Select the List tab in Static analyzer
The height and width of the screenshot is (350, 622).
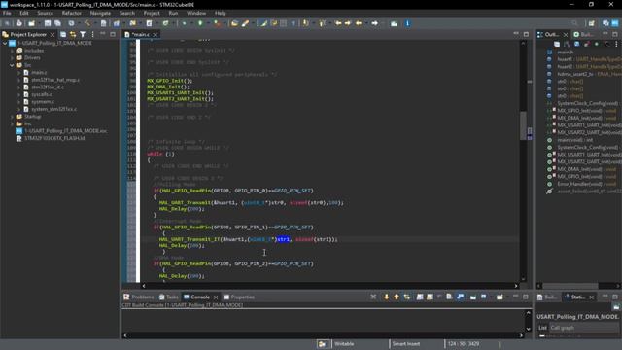point(542,328)
